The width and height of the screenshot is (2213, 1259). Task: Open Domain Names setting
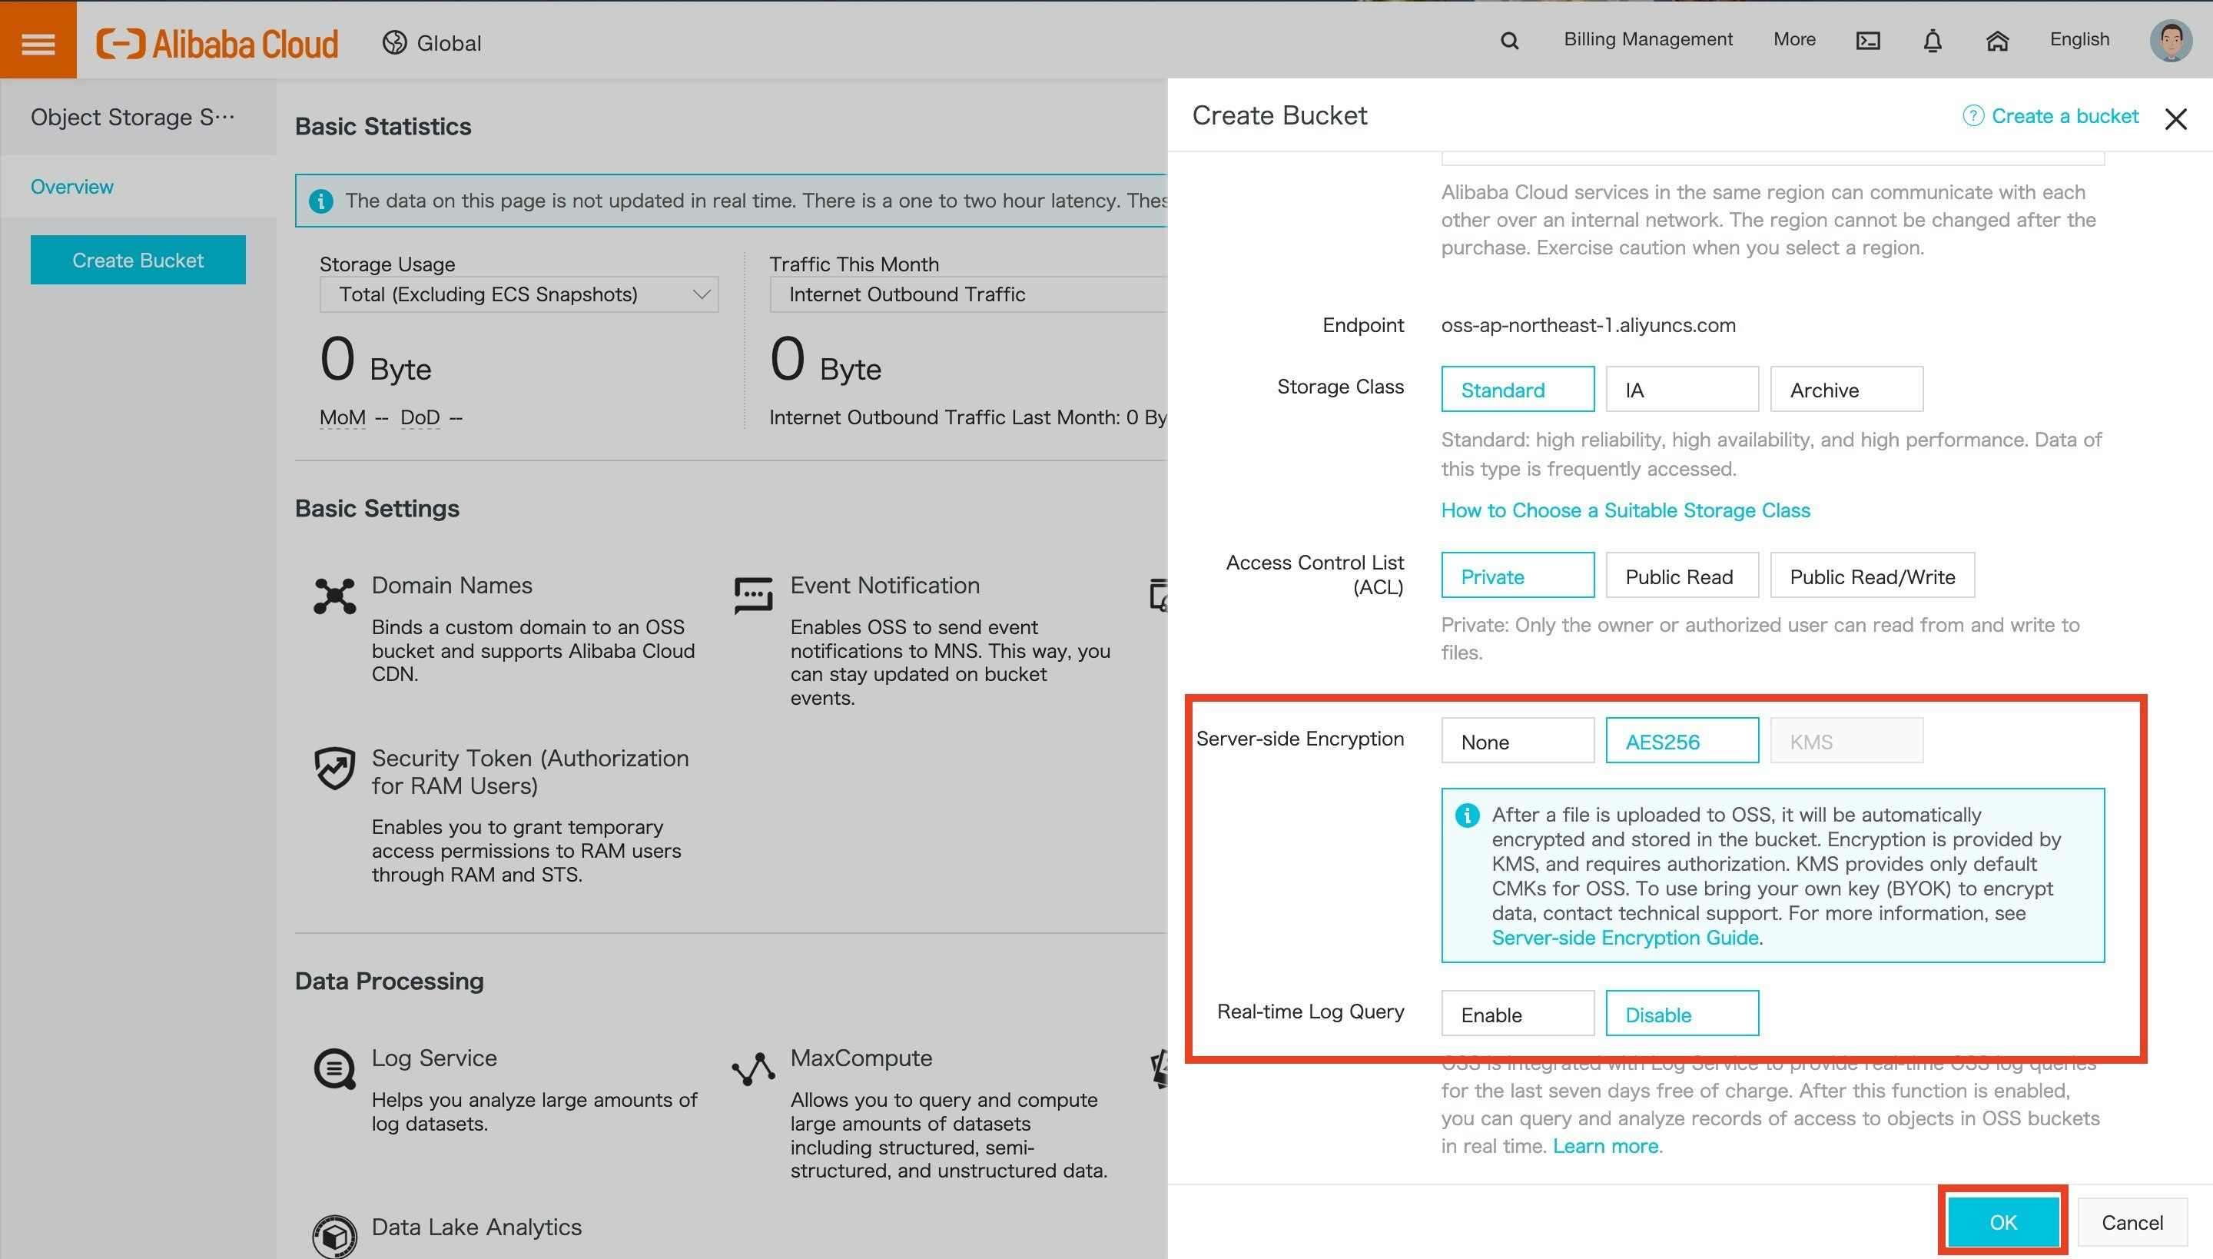click(x=451, y=584)
